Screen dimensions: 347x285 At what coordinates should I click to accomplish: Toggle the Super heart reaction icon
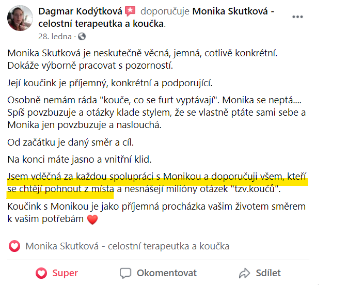[41, 273]
